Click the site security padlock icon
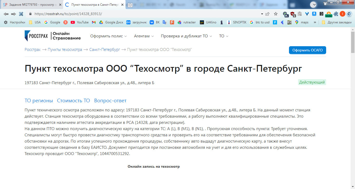Screen dimensions: 355x189 coord(30,14)
